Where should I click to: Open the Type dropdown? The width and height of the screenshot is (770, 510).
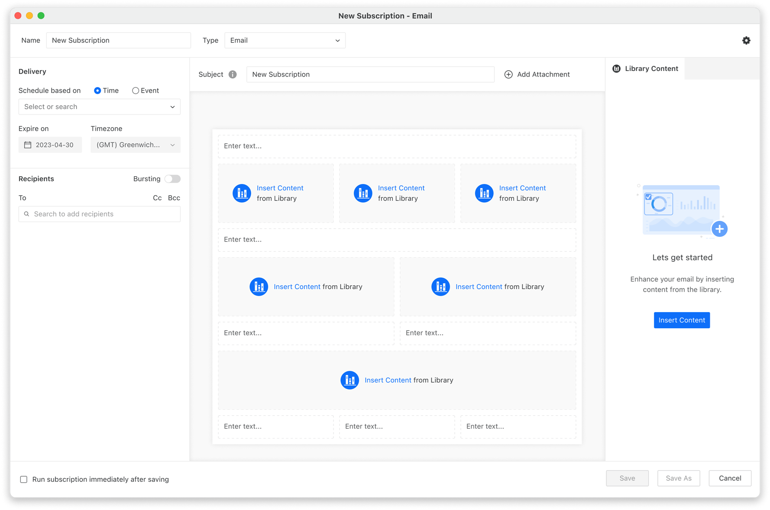point(285,40)
